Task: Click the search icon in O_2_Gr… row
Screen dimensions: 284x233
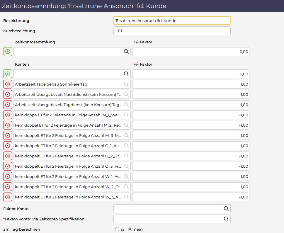Action: click(126, 156)
